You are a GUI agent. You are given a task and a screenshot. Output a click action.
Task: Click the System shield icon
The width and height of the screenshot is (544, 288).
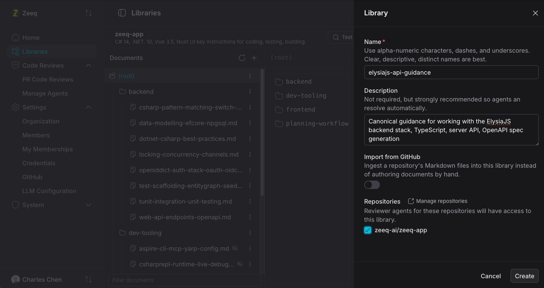click(15, 205)
